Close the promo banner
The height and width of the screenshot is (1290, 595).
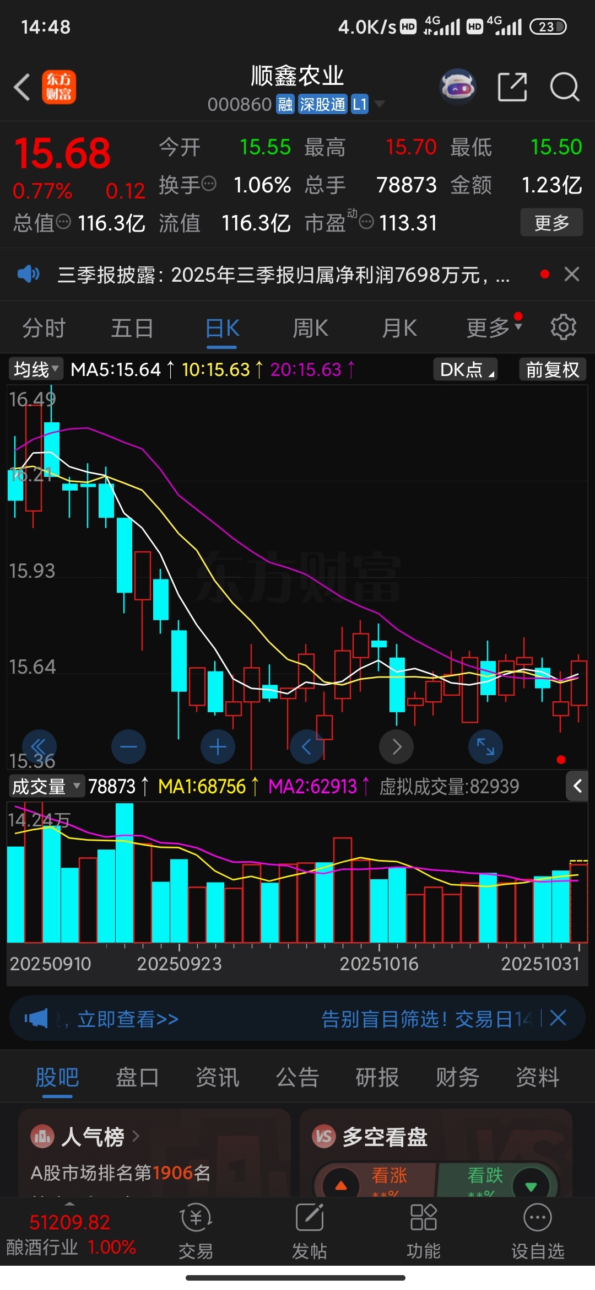click(x=558, y=1018)
